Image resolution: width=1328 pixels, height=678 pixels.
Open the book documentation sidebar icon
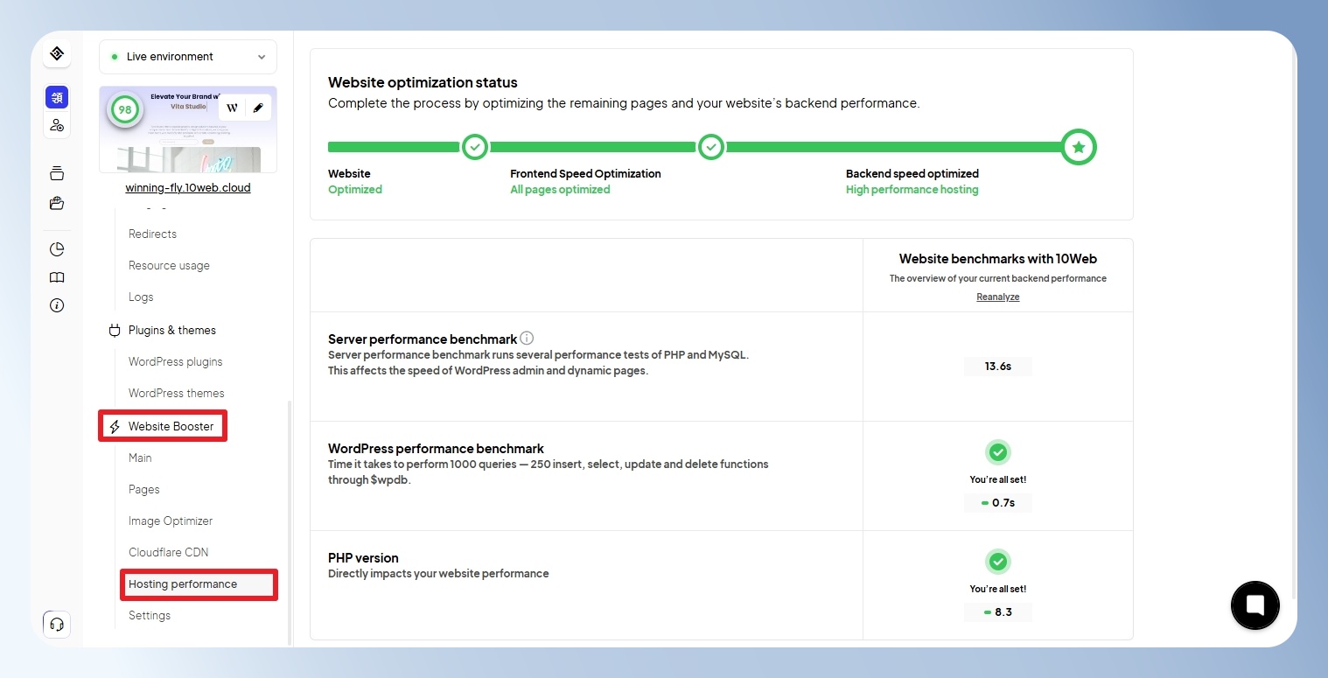pos(57,277)
